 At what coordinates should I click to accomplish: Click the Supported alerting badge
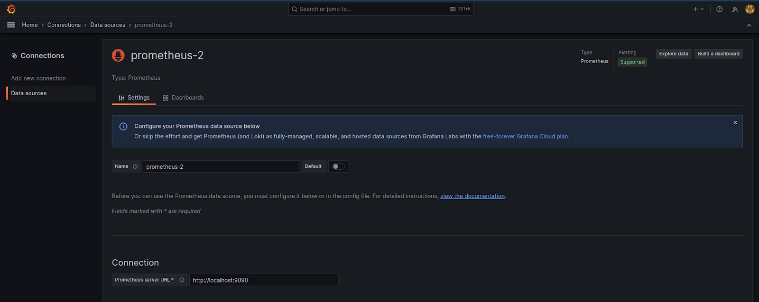[x=632, y=62]
